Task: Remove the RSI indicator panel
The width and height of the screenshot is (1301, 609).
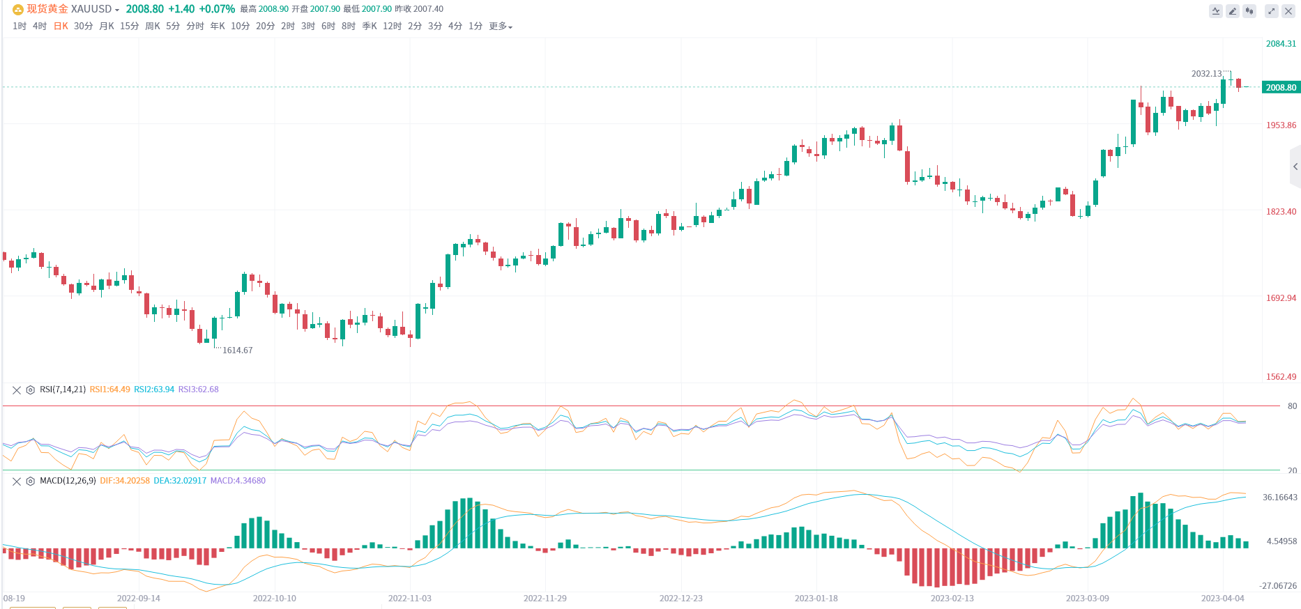Action: pyautogui.click(x=17, y=390)
